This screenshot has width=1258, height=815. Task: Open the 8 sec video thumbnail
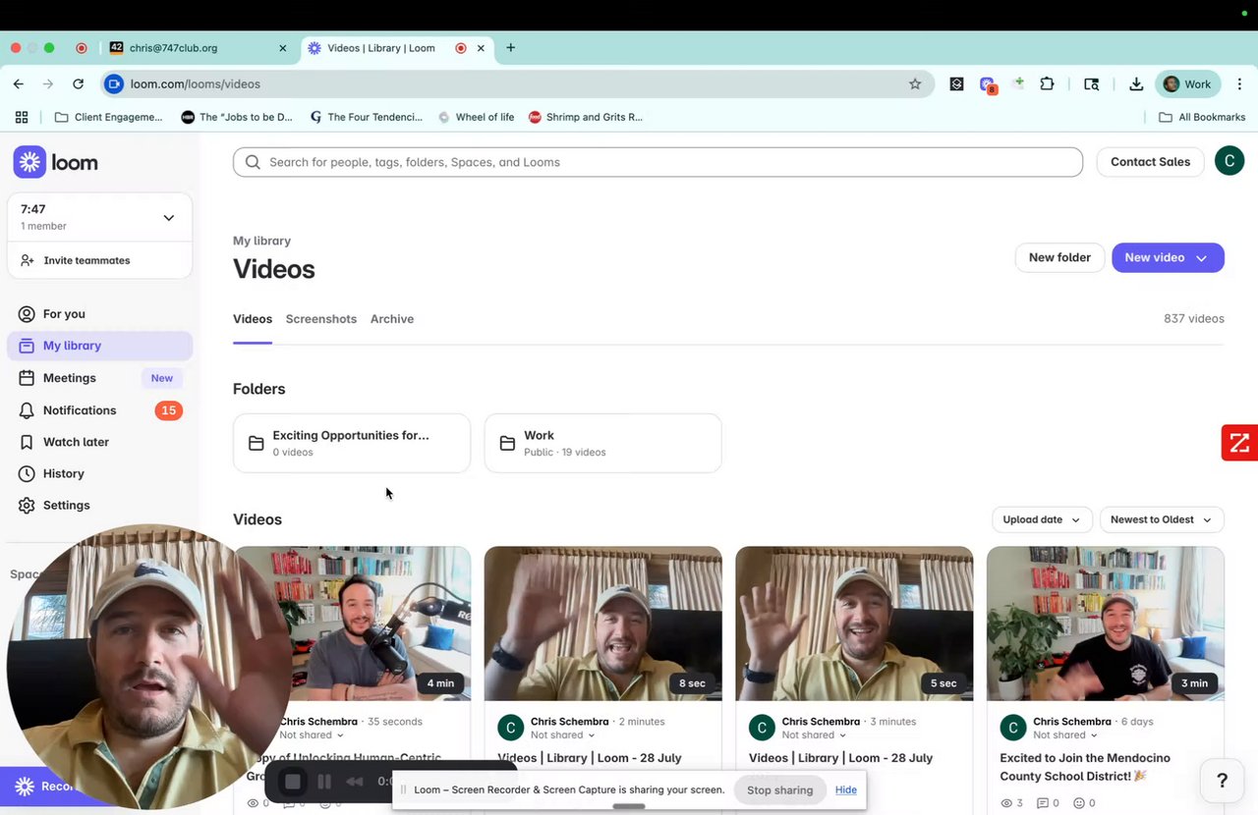pyautogui.click(x=603, y=624)
